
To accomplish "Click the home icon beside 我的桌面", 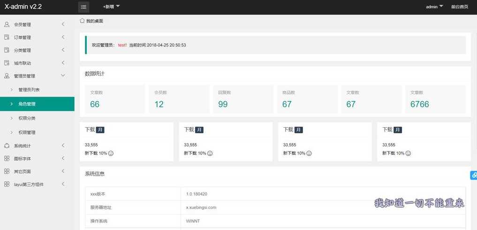I will click(x=82, y=21).
